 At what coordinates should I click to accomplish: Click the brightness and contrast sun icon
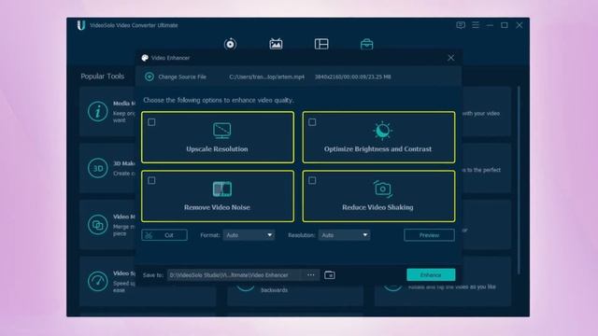(382, 131)
